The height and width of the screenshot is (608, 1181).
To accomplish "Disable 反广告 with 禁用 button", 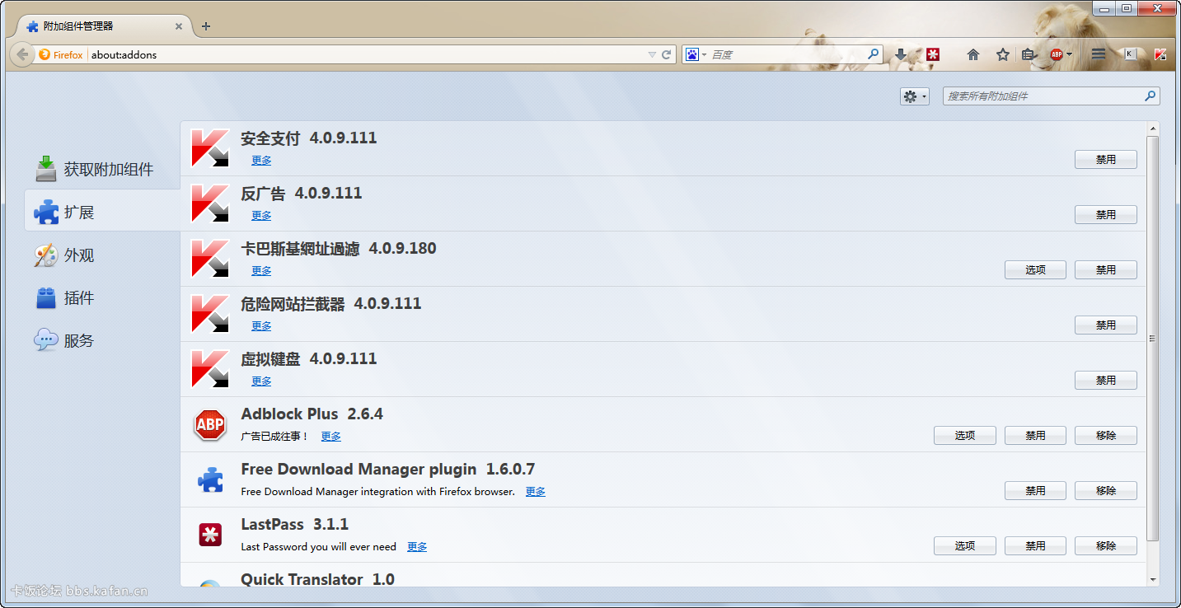I will [1105, 215].
